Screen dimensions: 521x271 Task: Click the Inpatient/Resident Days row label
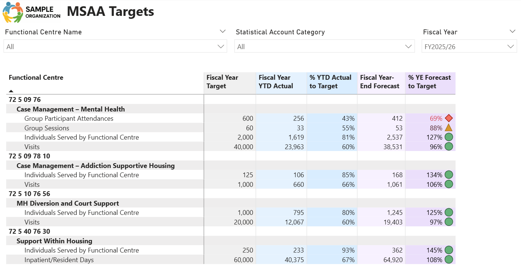point(59,260)
